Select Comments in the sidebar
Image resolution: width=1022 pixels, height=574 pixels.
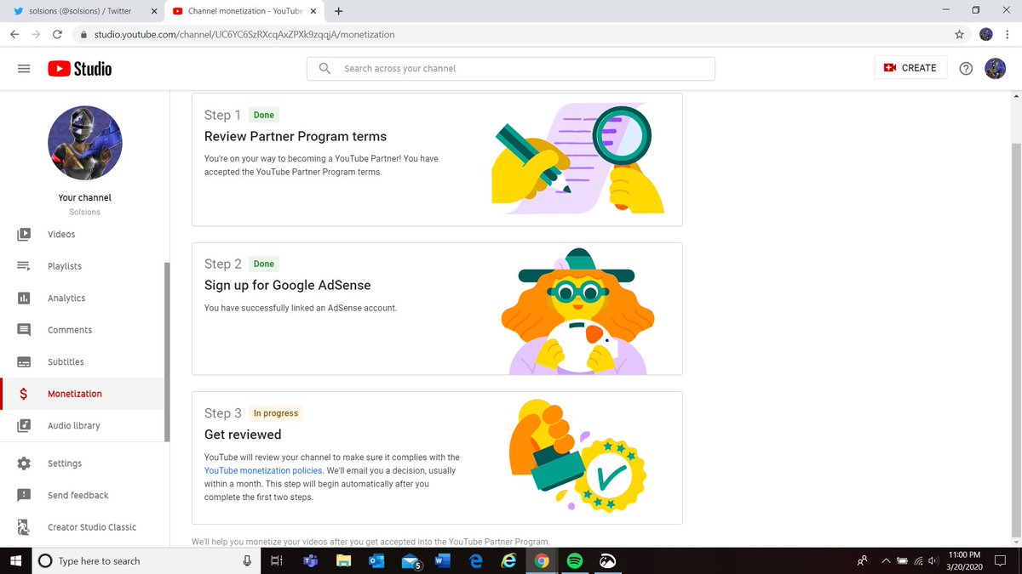pyautogui.click(x=69, y=330)
